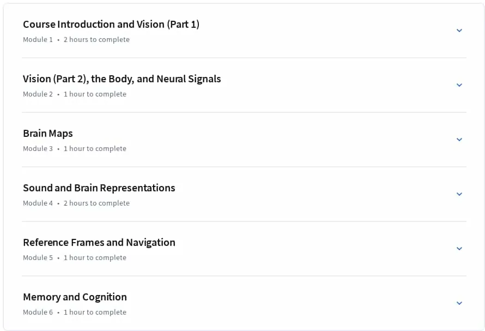Select Sound and Brain Representations title

point(99,188)
